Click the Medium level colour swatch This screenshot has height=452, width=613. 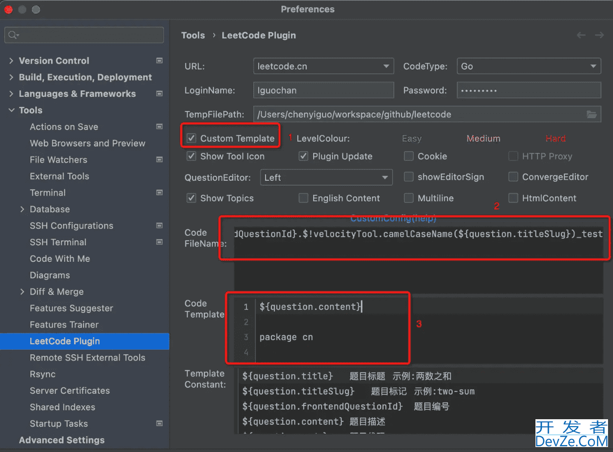pos(483,139)
